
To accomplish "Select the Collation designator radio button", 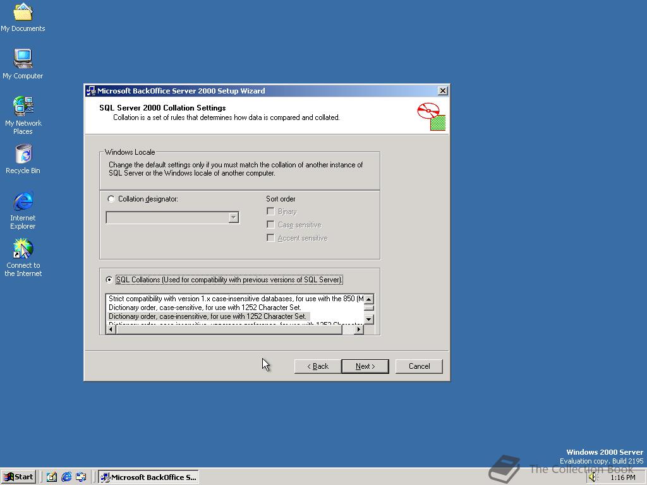I will [111, 198].
